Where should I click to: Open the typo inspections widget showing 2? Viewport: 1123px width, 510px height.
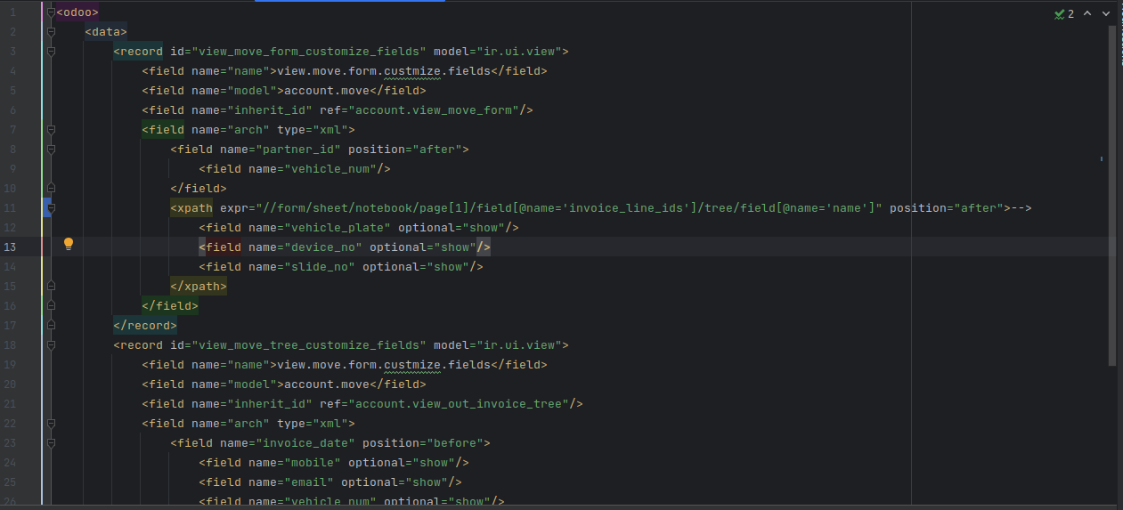pyautogui.click(x=1064, y=14)
